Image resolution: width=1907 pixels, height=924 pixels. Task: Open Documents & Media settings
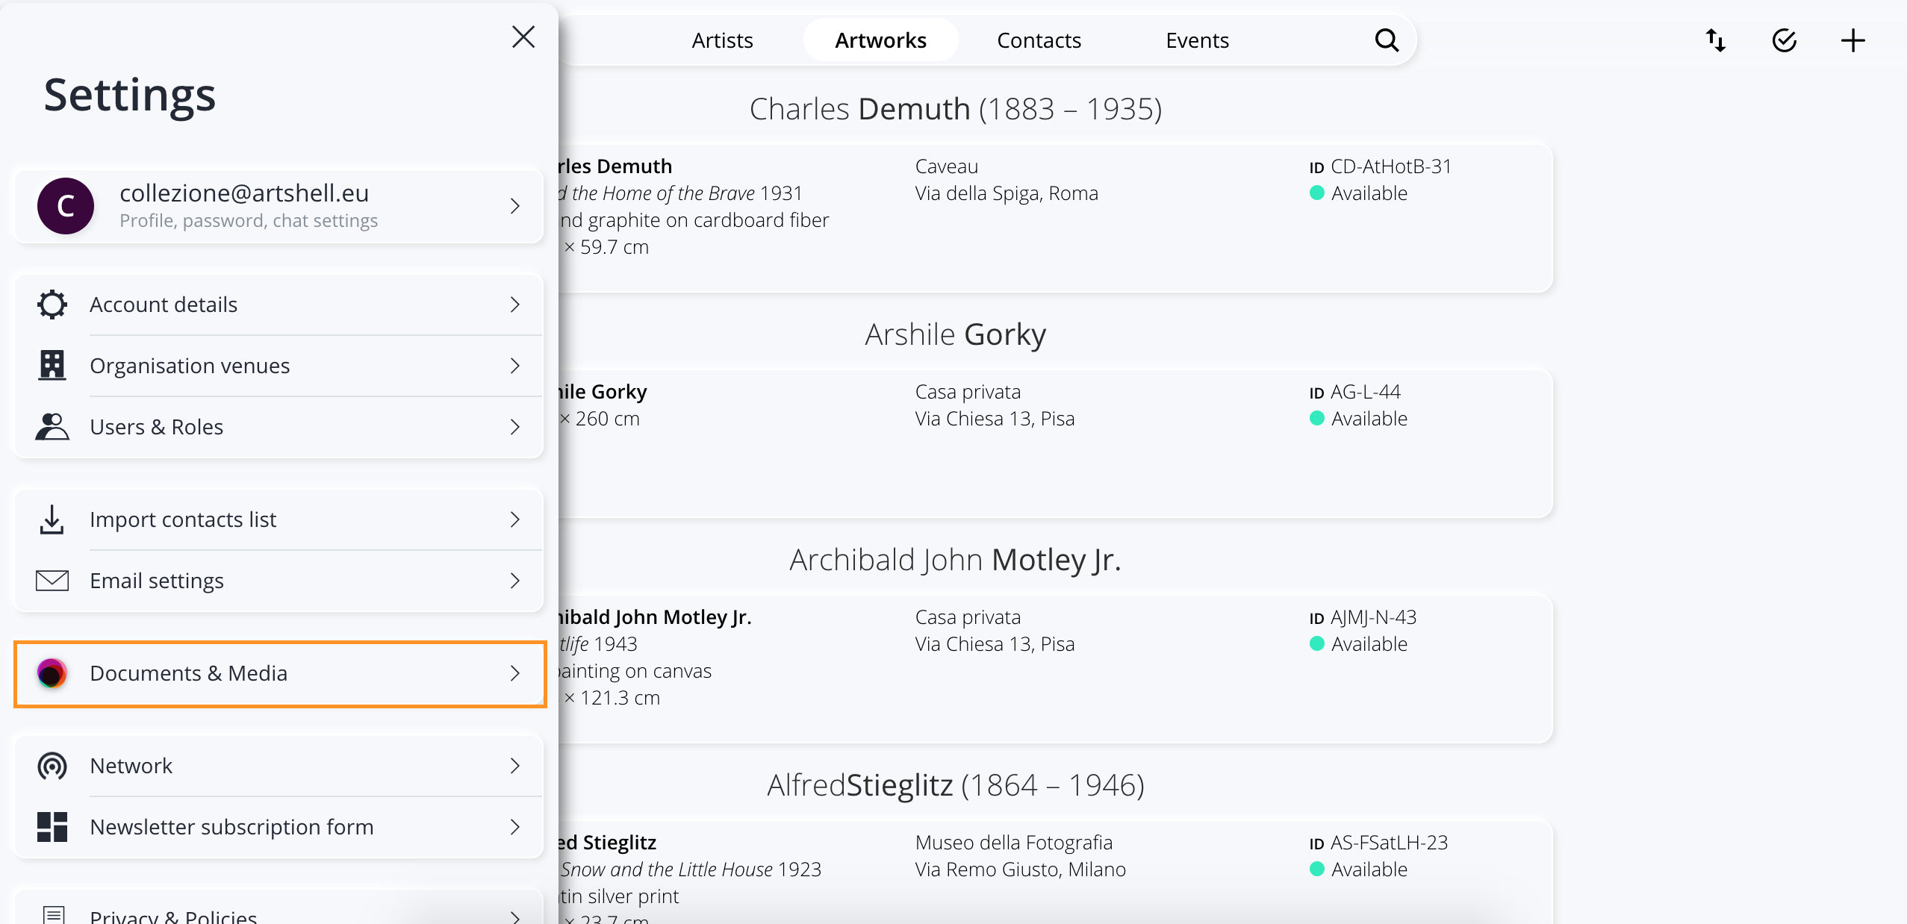point(280,673)
